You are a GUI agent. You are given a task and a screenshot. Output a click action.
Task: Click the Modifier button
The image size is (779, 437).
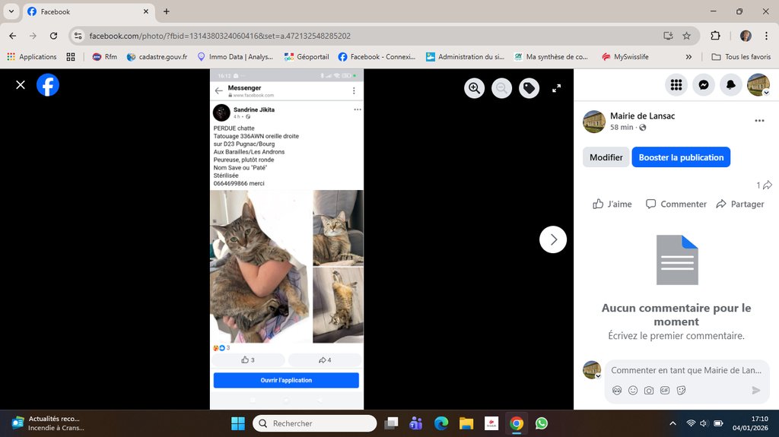(x=606, y=157)
